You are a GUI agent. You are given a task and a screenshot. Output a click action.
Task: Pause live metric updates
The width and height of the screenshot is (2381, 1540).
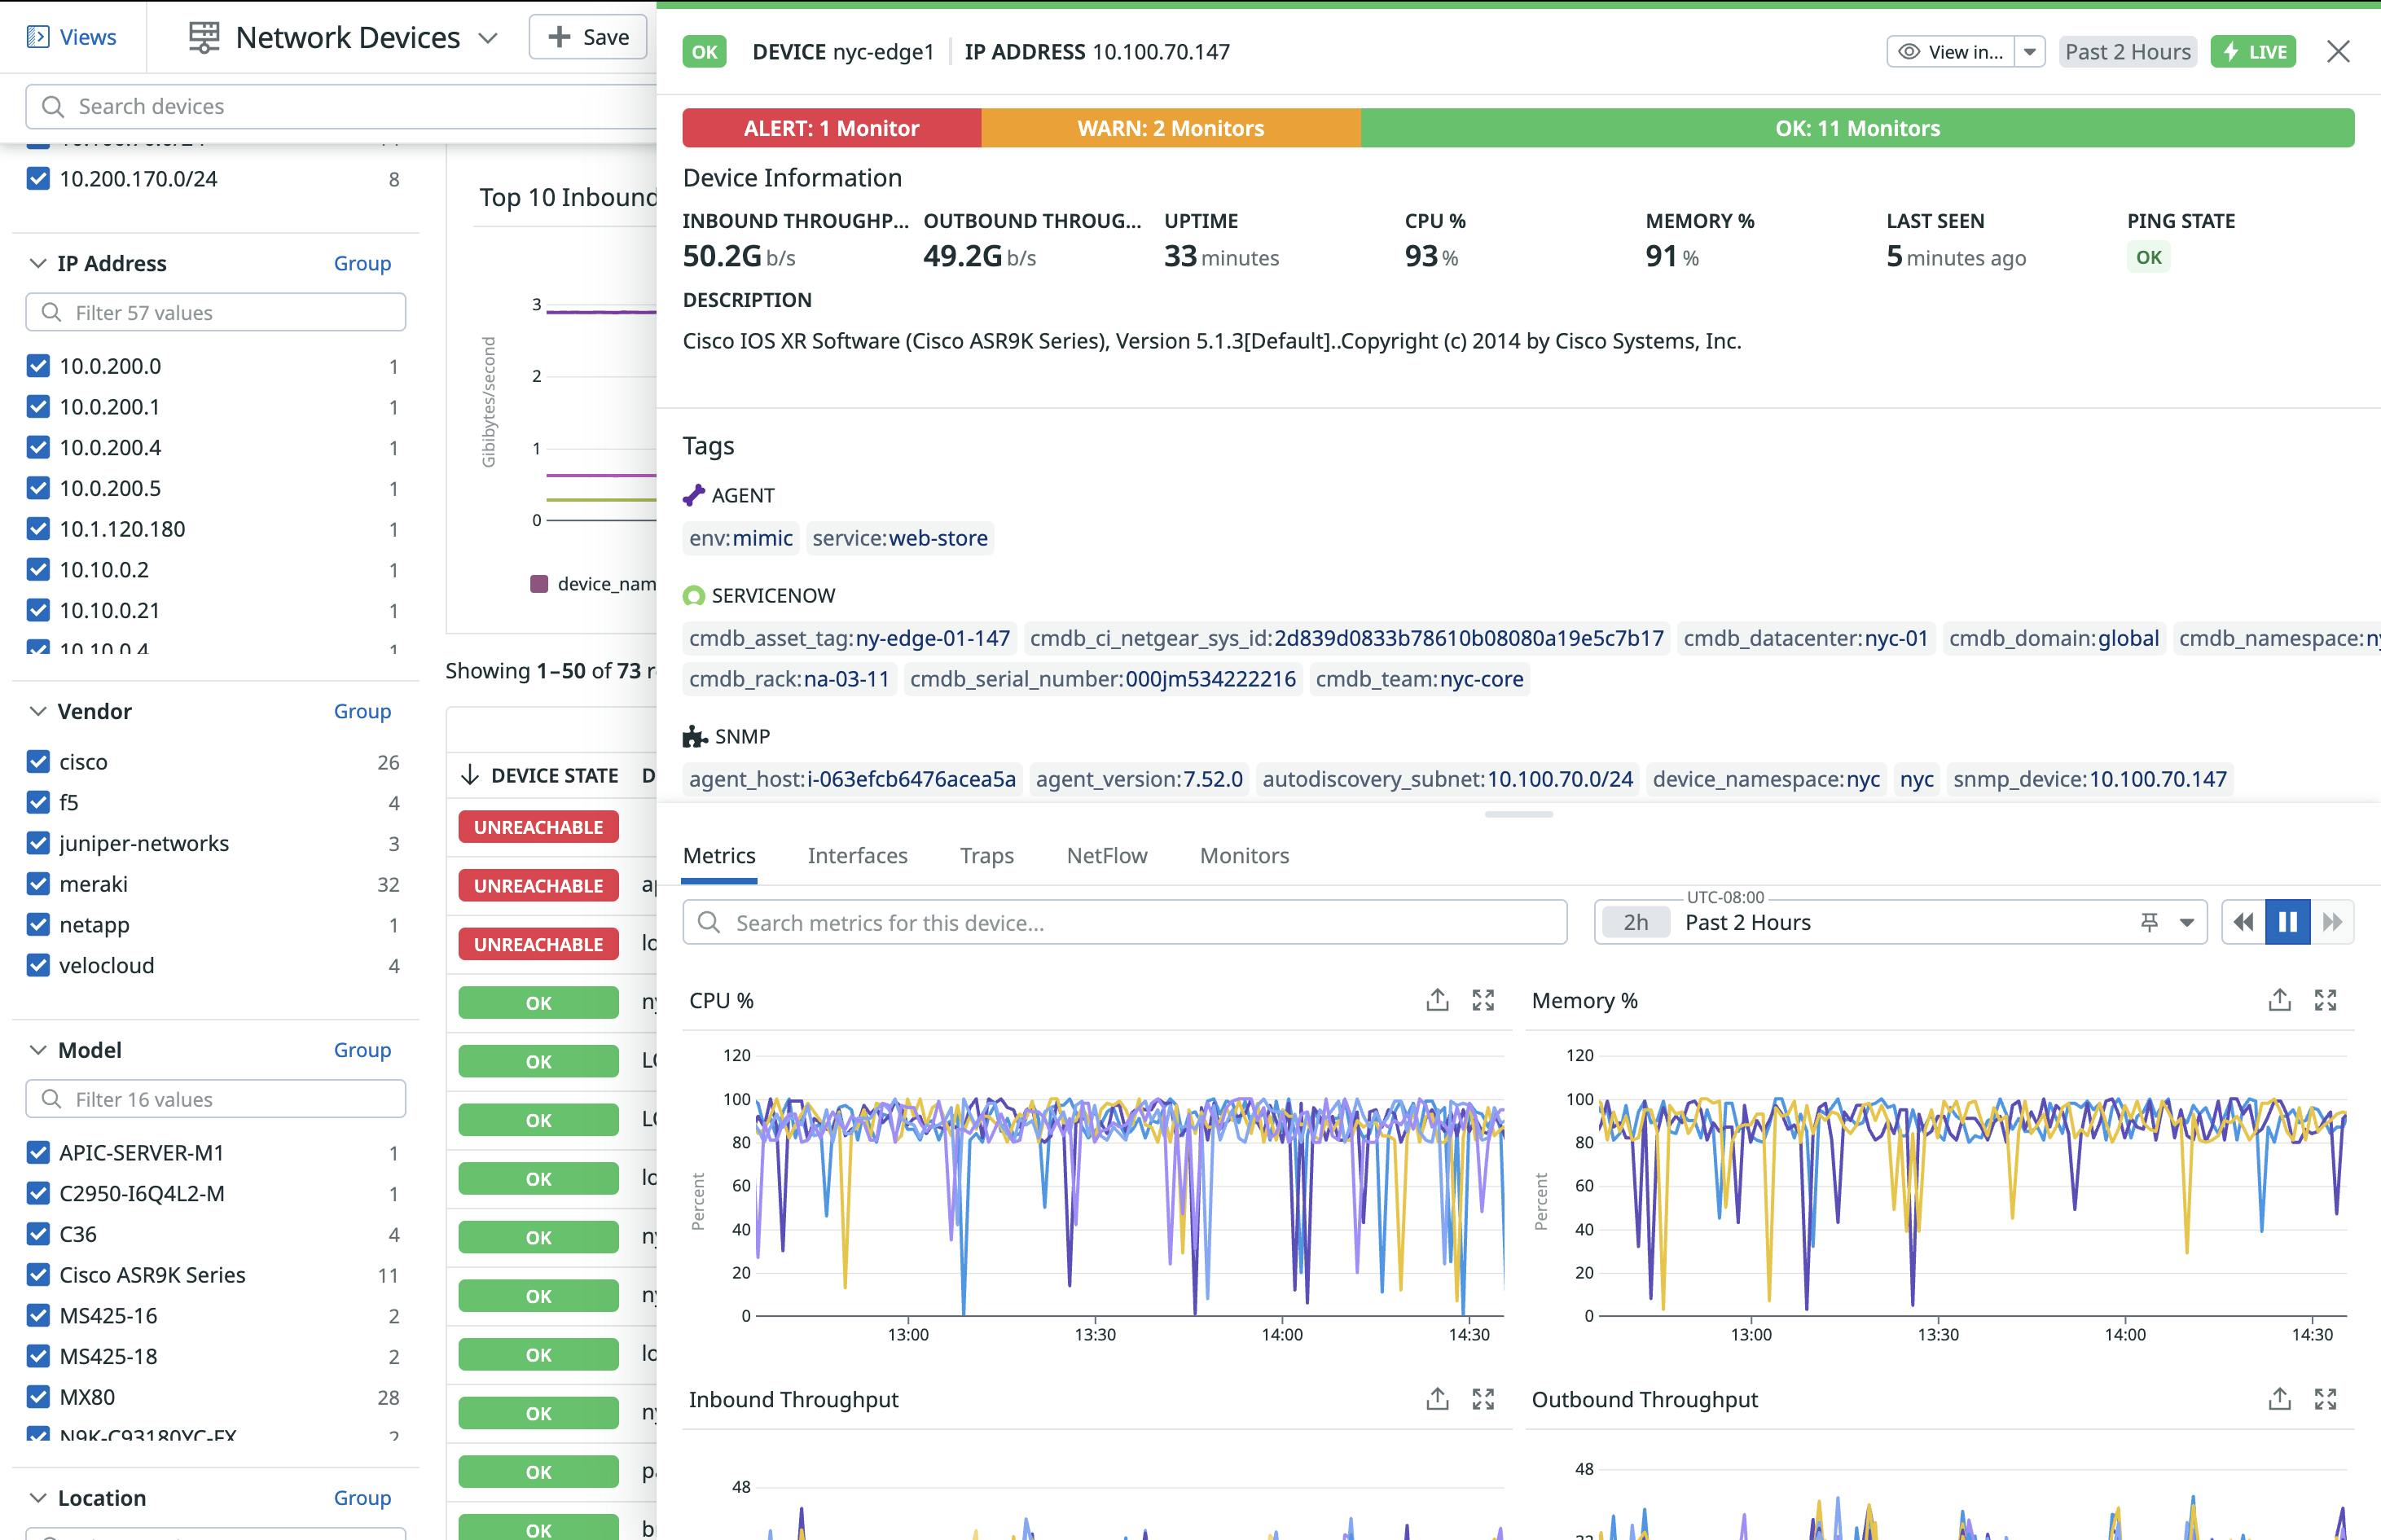(2287, 921)
